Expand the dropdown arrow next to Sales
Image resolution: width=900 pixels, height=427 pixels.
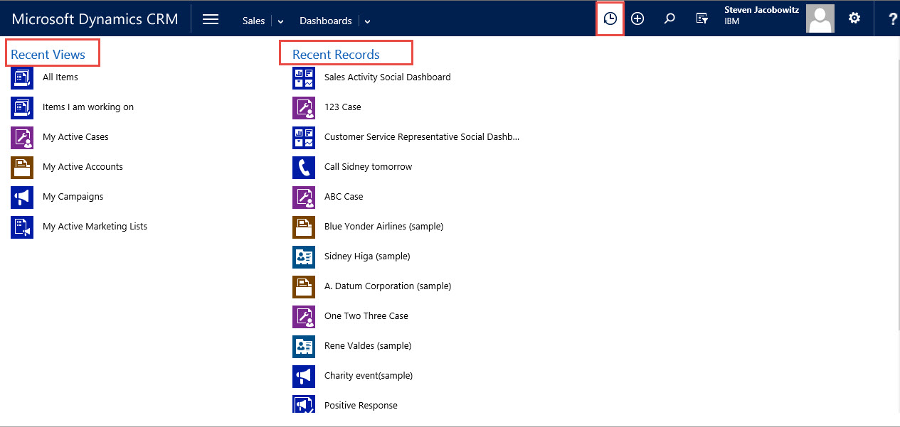point(280,21)
